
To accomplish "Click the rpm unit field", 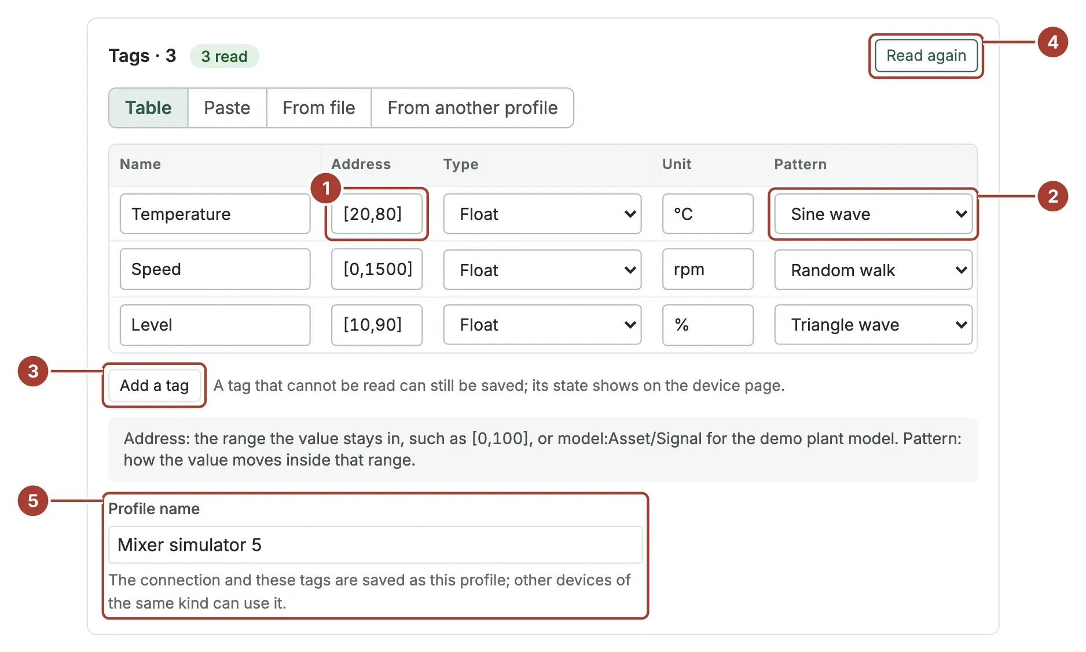I will point(707,269).
